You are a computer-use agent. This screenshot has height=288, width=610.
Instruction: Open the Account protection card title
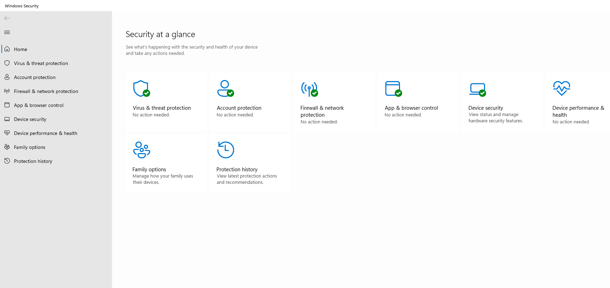point(239,108)
